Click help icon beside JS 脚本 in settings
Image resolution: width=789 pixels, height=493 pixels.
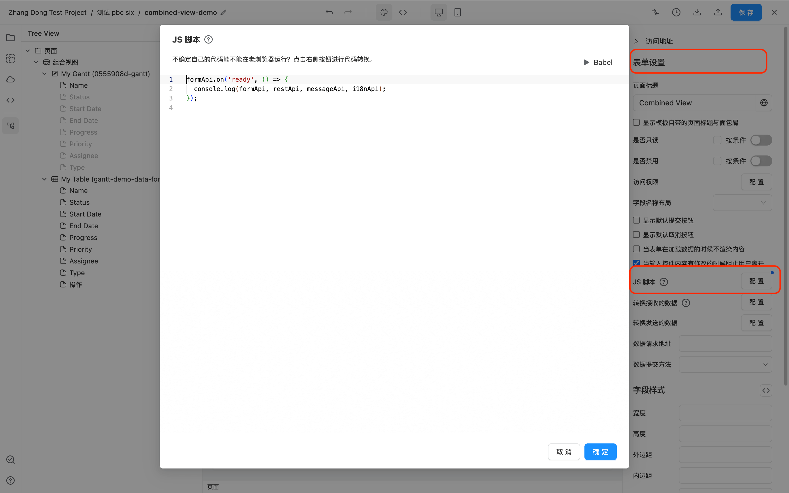(x=664, y=282)
